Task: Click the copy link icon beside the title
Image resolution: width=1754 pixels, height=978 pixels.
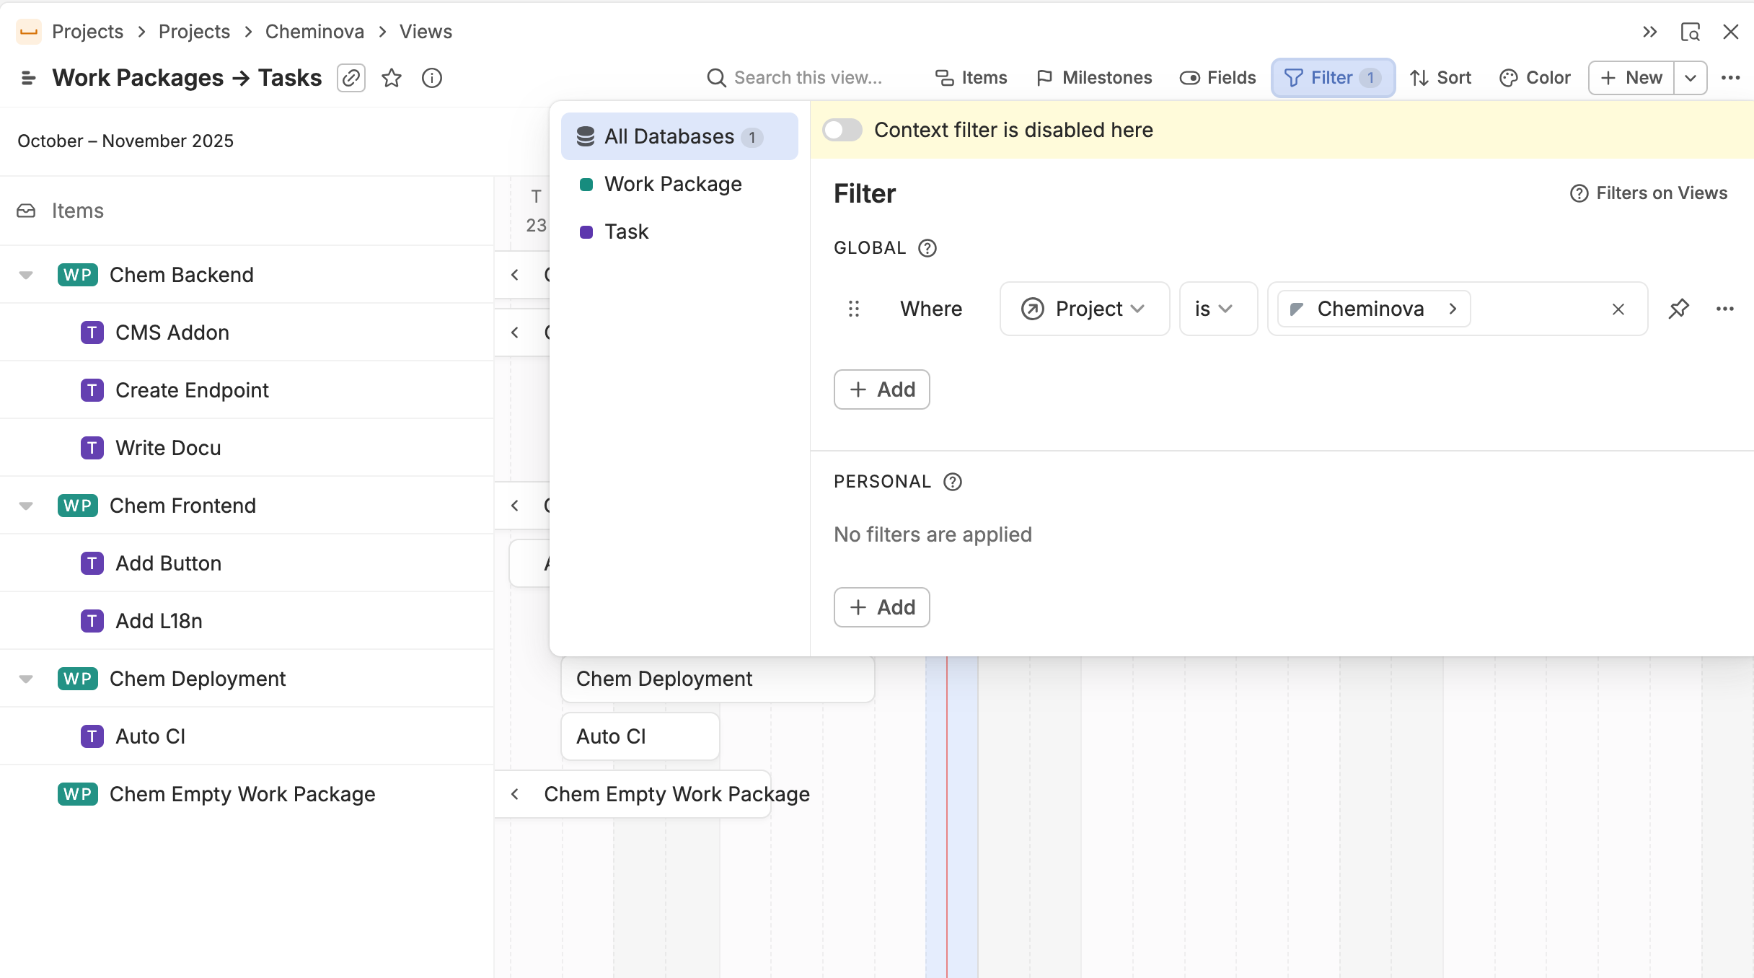Action: pyautogui.click(x=351, y=78)
